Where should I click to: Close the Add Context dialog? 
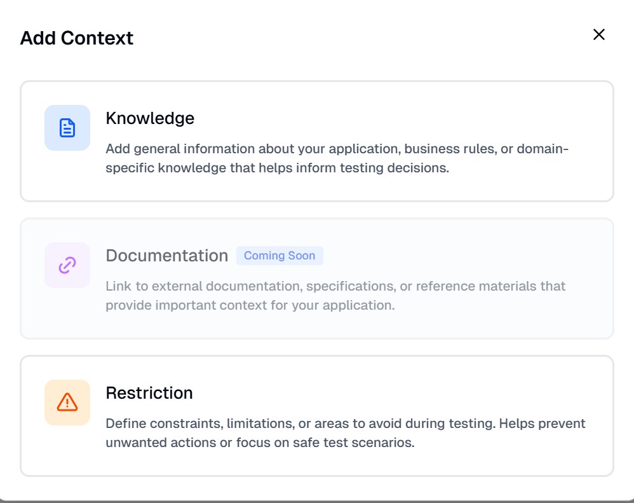[x=598, y=34]
